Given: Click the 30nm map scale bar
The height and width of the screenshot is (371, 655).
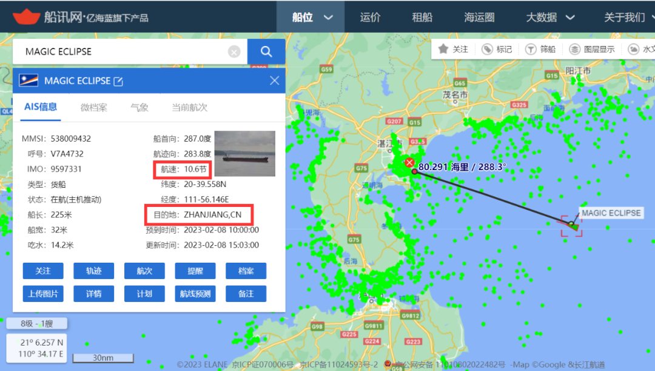Looking at the screenshot, I should [x=102, y=358].
